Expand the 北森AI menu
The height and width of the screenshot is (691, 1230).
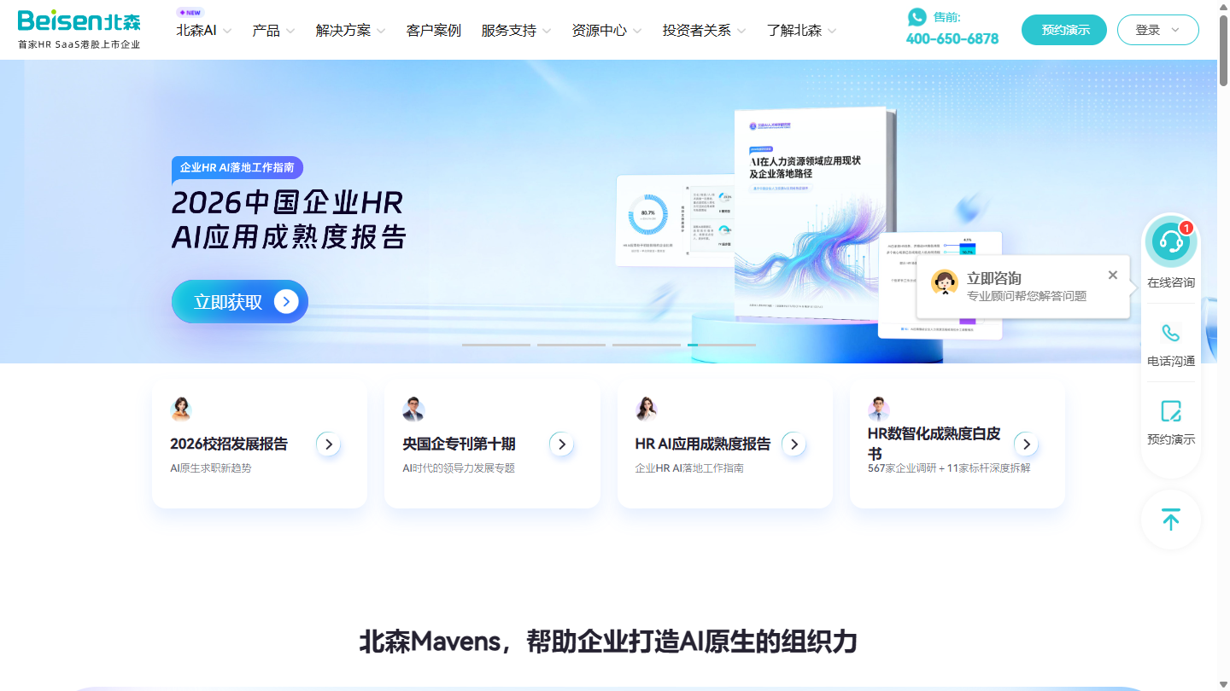coord(203,30)
